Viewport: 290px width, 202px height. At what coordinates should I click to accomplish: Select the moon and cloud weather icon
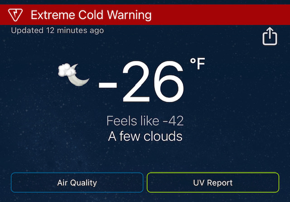pos(74,75)
